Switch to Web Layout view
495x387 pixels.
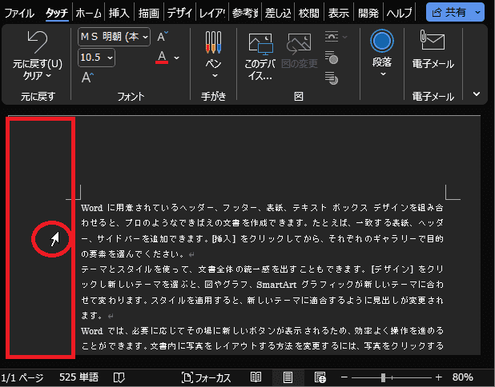pyautogui.click(x=320, y=377)
